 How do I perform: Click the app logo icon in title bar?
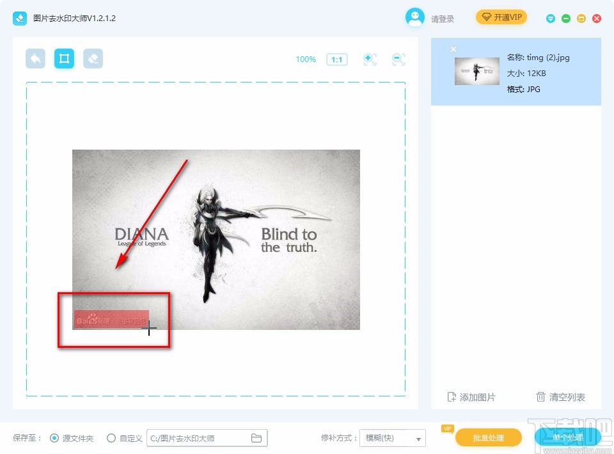point(20,18)
